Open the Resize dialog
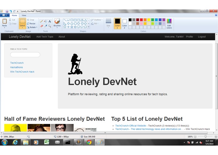The height and width of the screenshot is (155, 218). (x=31, y=24)
